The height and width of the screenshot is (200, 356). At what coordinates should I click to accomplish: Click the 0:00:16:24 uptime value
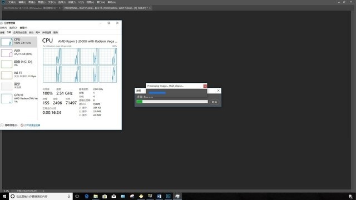coord(52,112)
